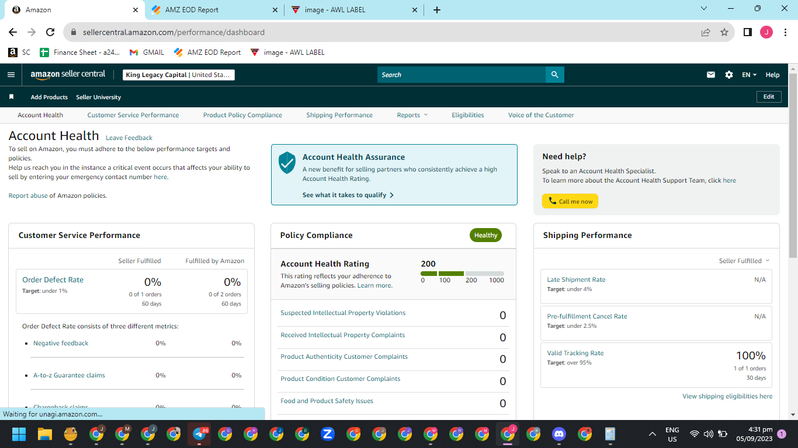Open the Order Defect Rate link
The height and width of the screenshot is (448, 798).
coord(53,279)
